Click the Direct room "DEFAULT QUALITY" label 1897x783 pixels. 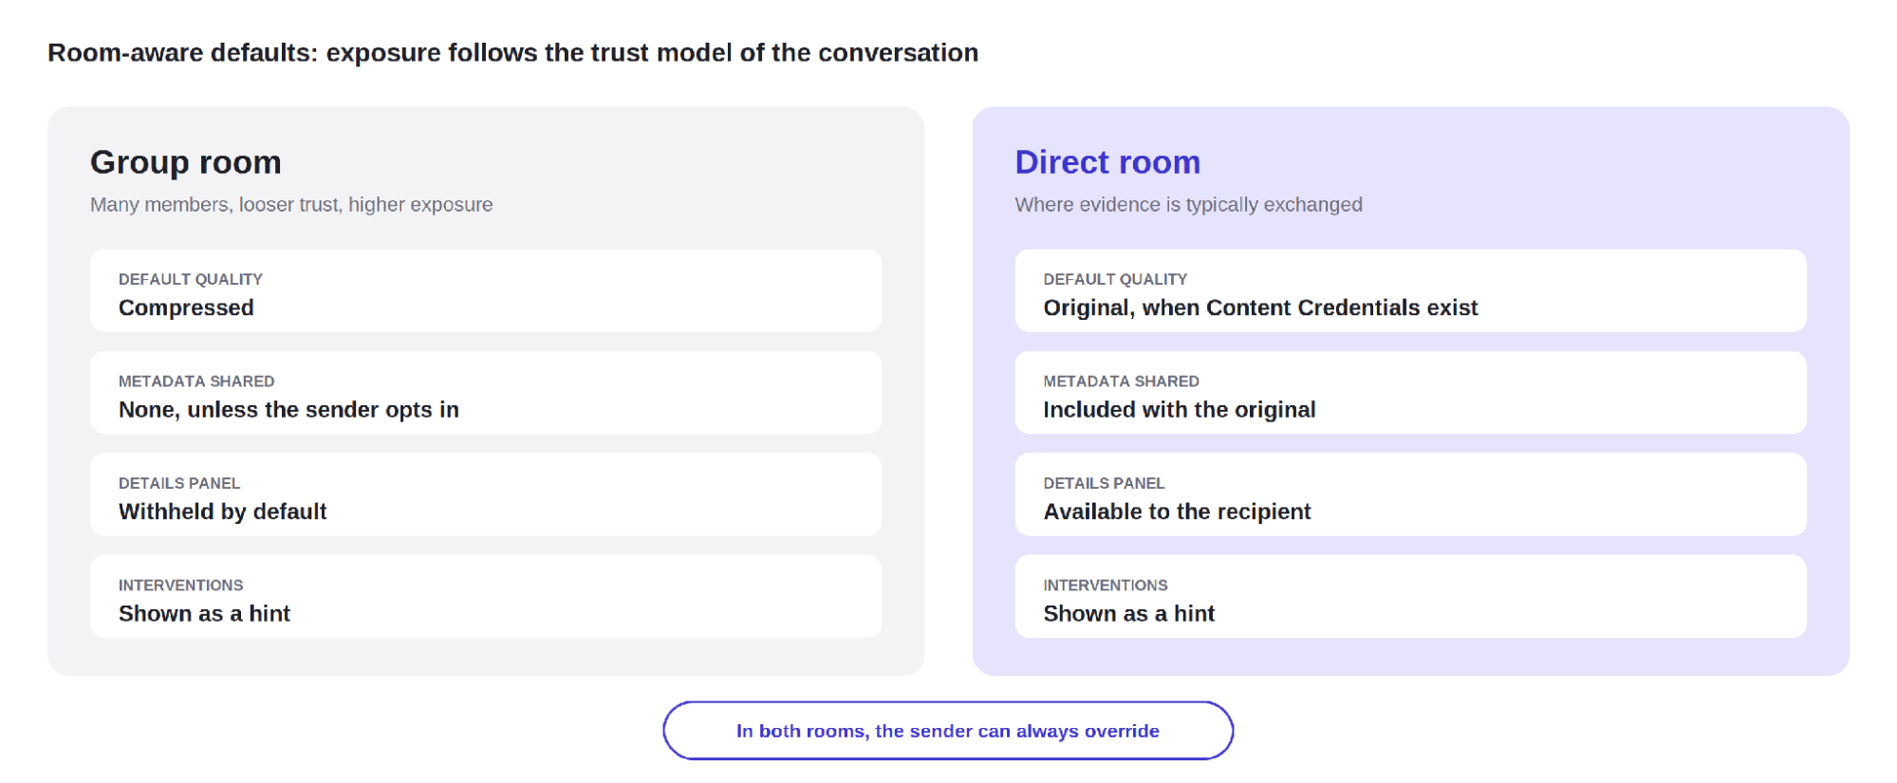pos(1115,279)
